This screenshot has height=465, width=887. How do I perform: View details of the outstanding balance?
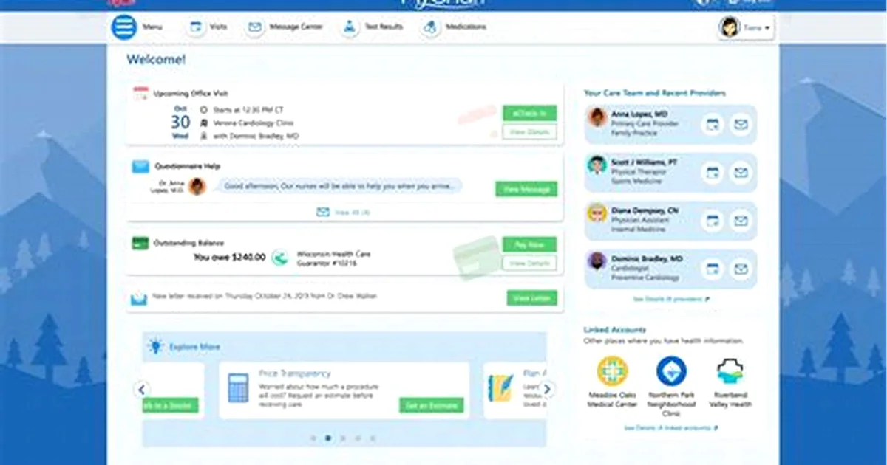coord(529,263)
